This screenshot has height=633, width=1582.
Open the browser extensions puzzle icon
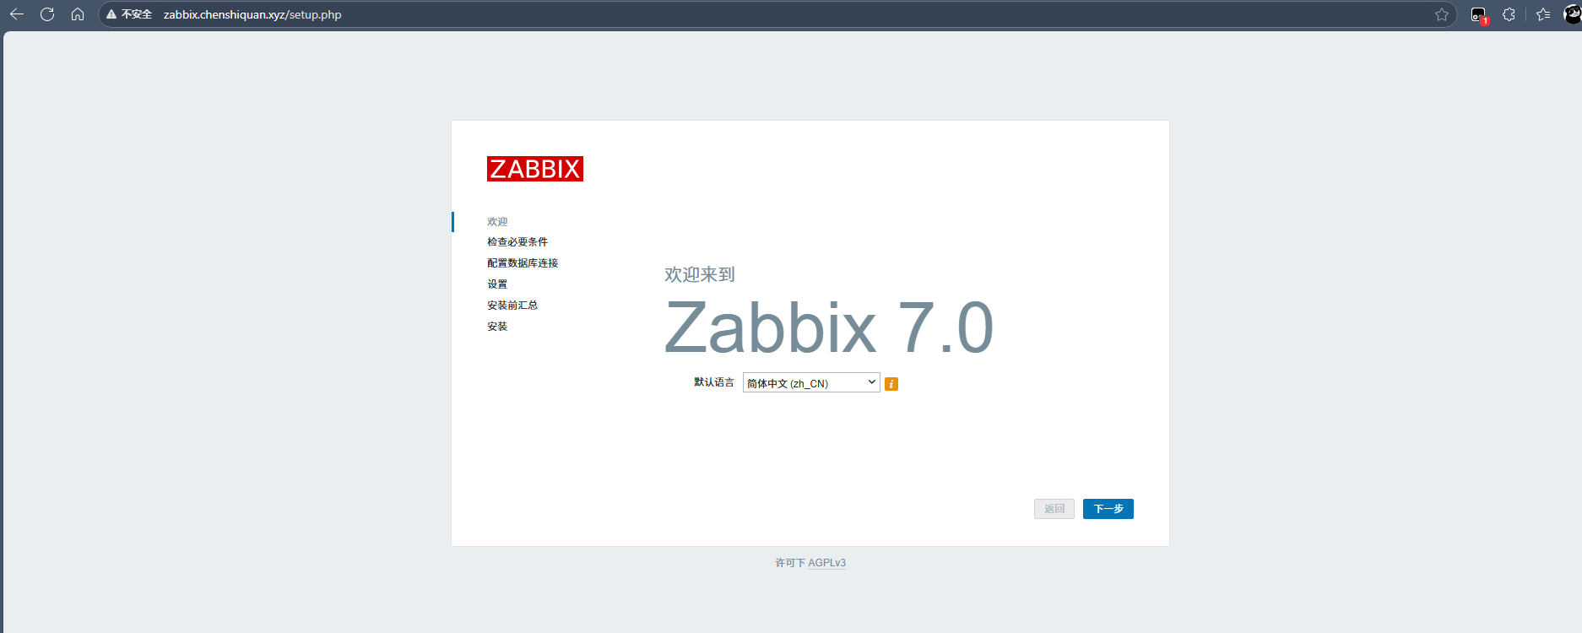coord(1509,14)
